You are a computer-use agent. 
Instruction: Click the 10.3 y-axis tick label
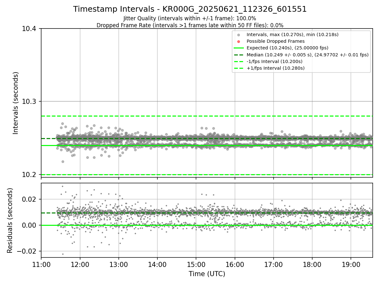click(x=30, y=102)
